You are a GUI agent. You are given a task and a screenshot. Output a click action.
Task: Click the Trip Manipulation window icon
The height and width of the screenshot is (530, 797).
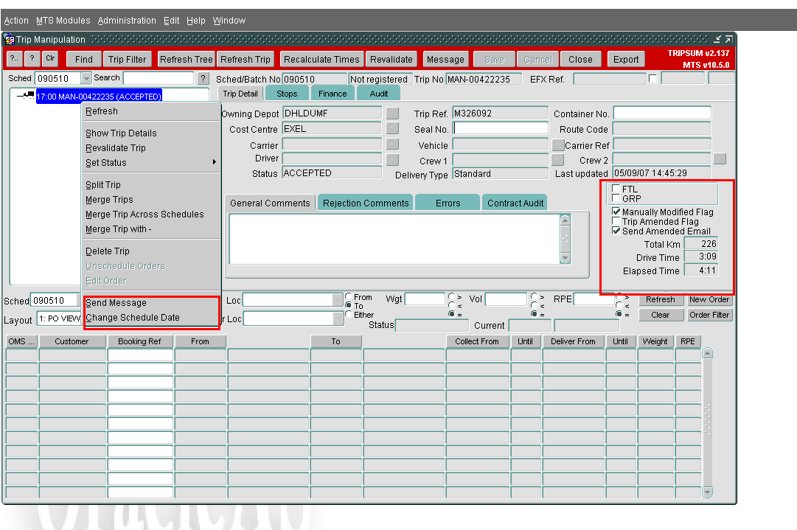click(x=9, y=40)
